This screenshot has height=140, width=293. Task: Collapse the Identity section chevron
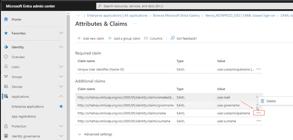[x=61, y=47]
